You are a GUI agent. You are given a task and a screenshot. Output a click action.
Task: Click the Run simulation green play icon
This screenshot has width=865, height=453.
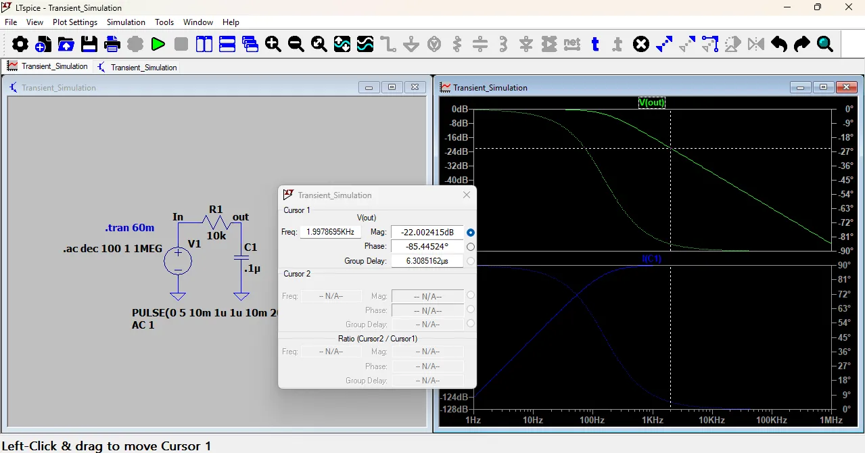[x=158, y=45]
